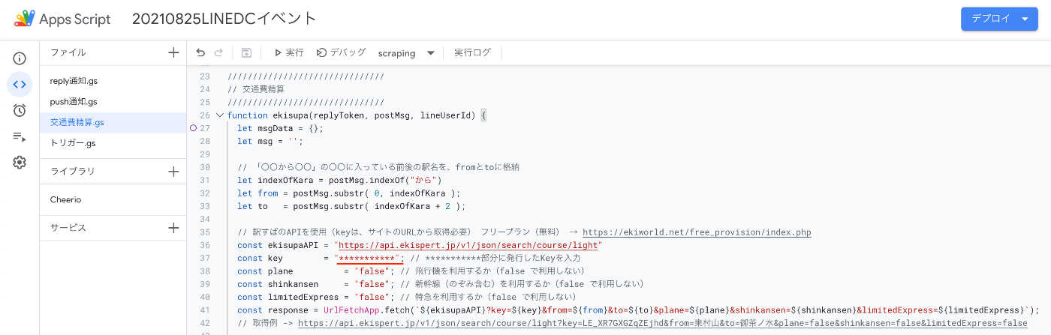This screenshot has width=1051, height=335.
Task: Click the undo arrow in toolbar
Action: (x=200, y=52)
